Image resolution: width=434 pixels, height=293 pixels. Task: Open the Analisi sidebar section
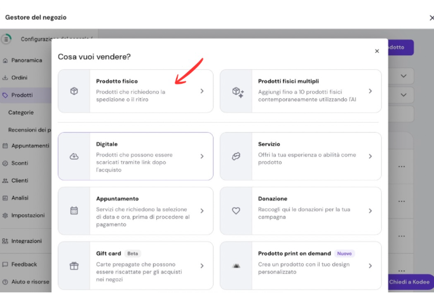click(20, 198)
